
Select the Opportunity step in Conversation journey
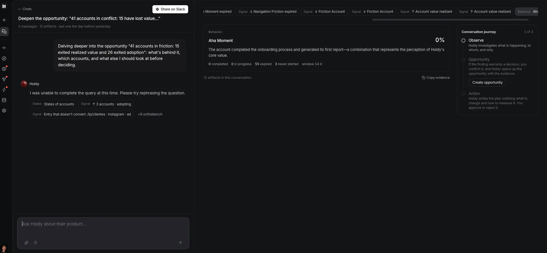point(479,59)
